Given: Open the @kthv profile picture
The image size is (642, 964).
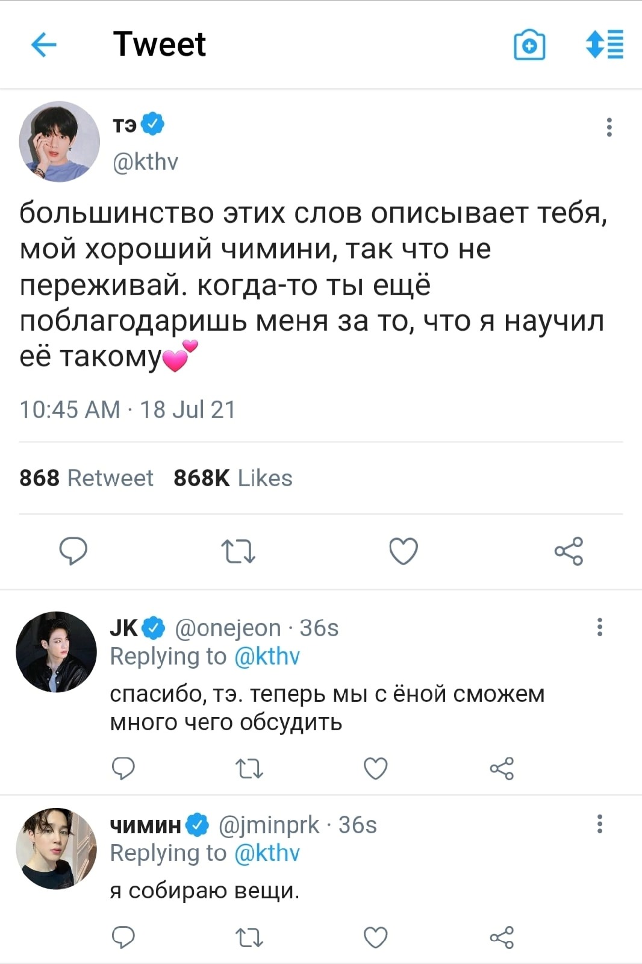Looking at the screenshot, I should click(x=59, y=142).
